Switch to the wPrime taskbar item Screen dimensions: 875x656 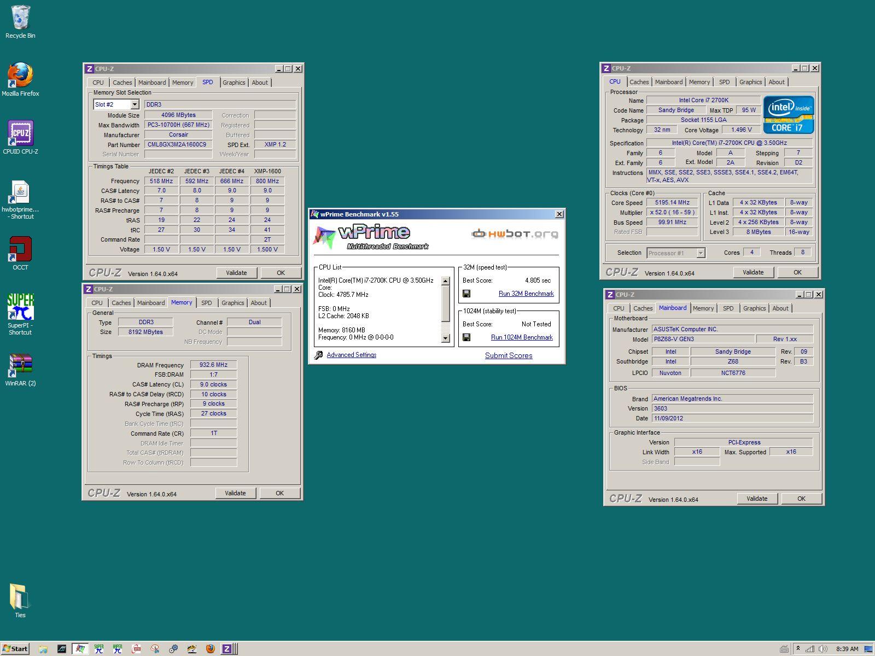click(x=80, y=649)
